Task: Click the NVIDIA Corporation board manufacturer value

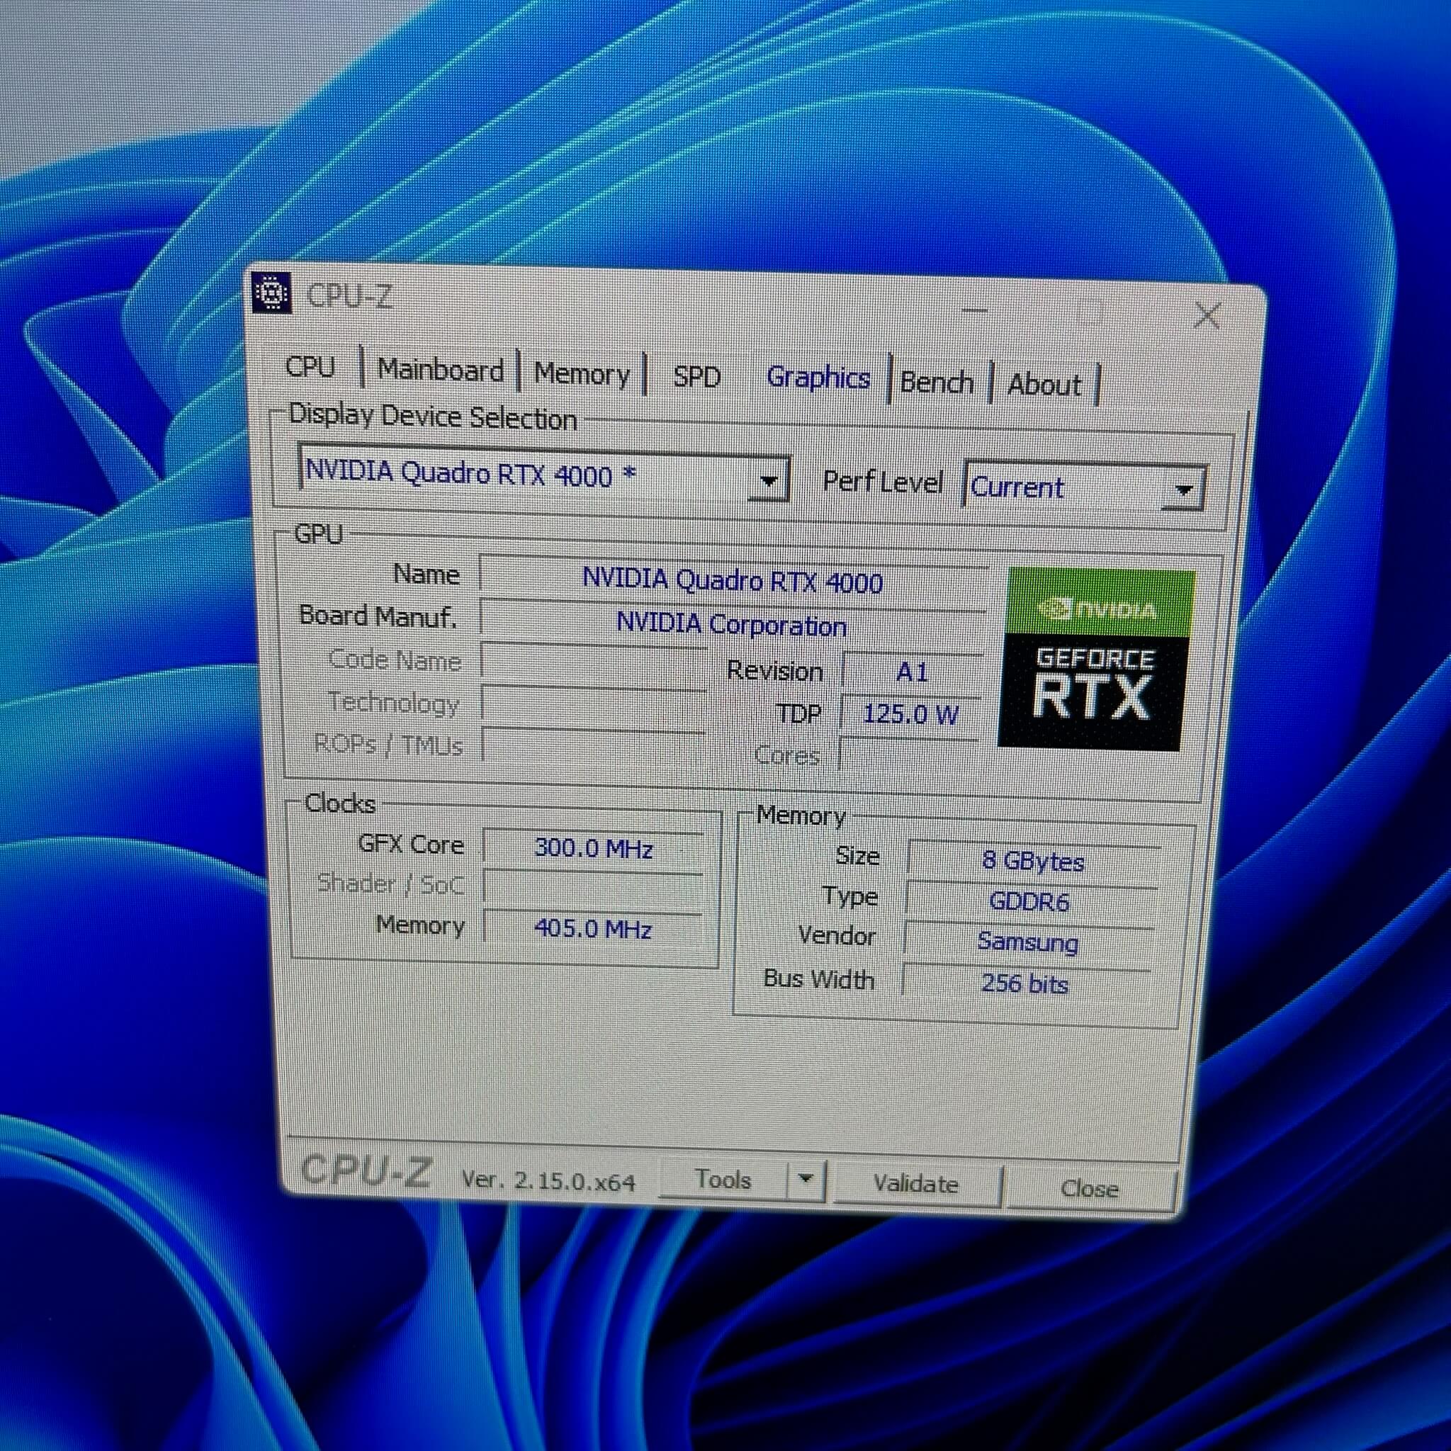Action: click(731, 624)
